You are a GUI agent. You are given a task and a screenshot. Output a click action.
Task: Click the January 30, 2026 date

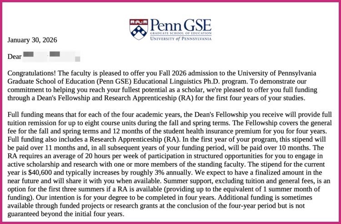point(32,40)
